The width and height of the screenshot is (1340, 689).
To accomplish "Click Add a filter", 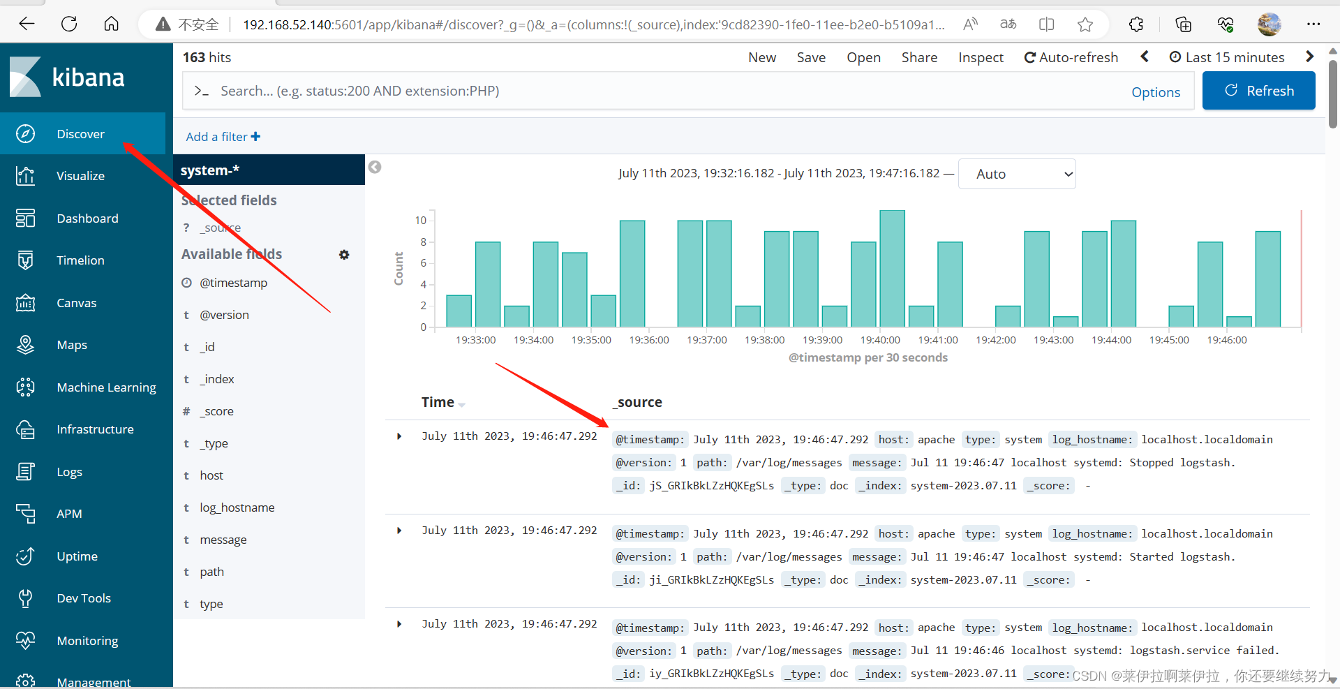I will pyautogui.click(x=223, y=137).
